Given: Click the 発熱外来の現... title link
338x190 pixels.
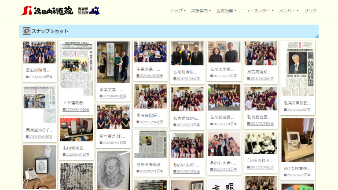Looking at the screenshot, I should 150,165.
